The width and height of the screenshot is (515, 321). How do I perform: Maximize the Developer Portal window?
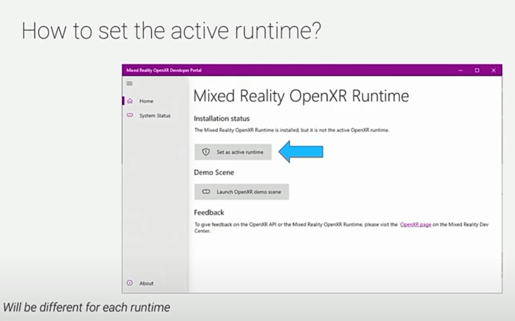click(477, 70)
